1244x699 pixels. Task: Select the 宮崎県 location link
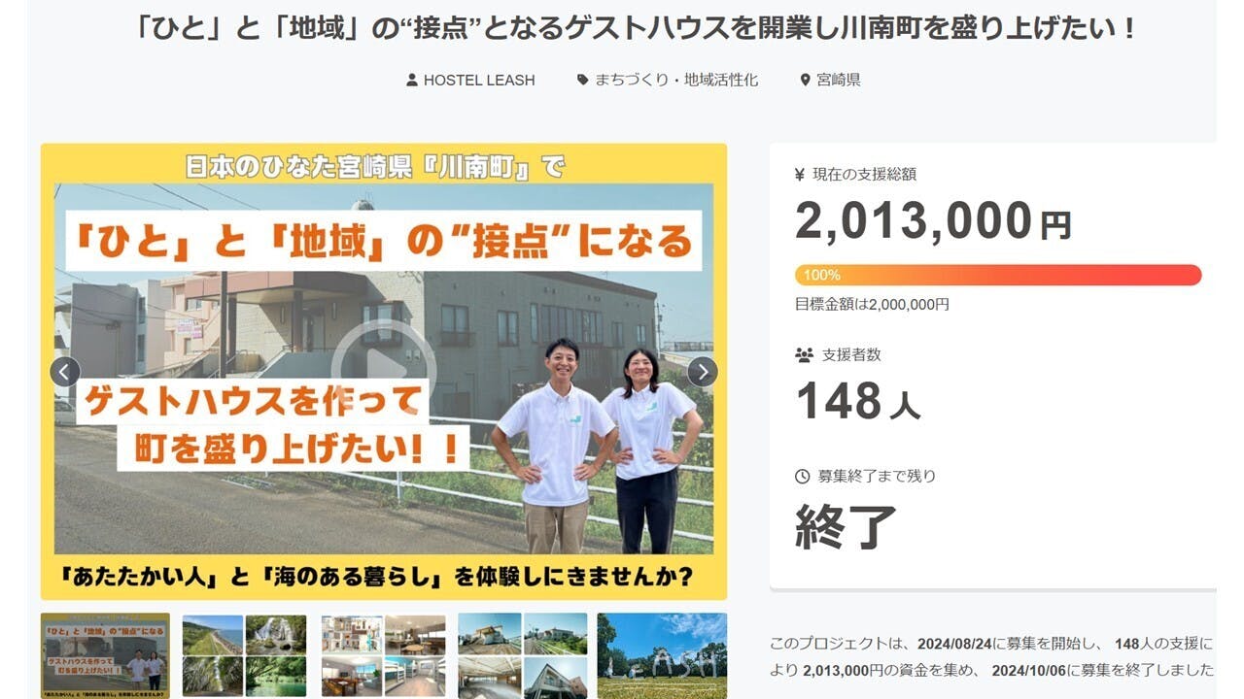[x=839, y=81]
